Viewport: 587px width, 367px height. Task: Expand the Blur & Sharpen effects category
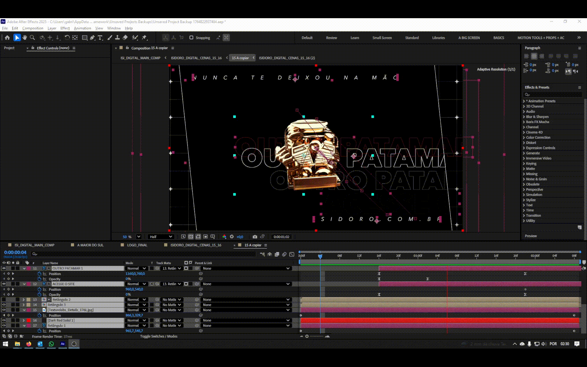click(x=524, y=117)
